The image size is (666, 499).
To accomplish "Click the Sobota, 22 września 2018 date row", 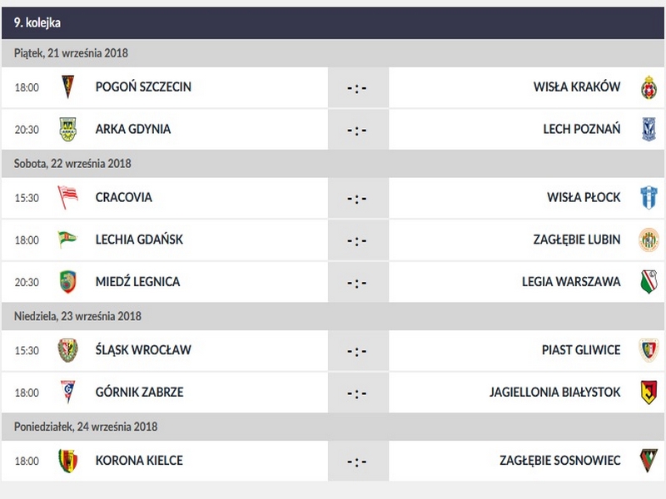I will [x=72, y=164].
